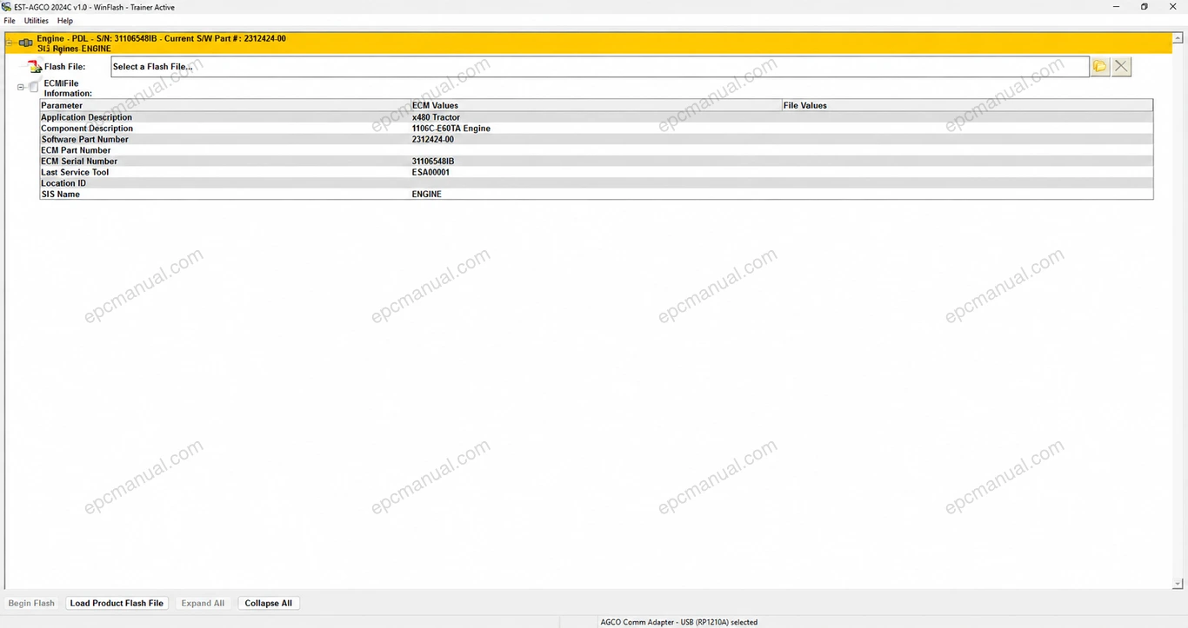
Task: Click the 1106C-E60TA Engine value
Action: tap(451, 129)
